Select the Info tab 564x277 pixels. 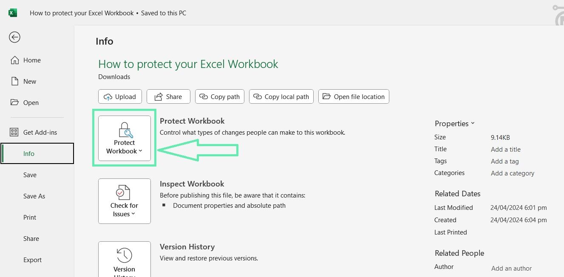[x=37, y=153]
